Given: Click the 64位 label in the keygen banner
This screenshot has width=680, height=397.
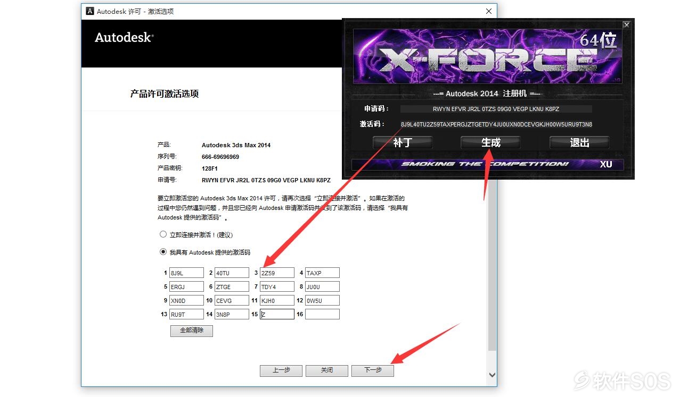Looking at the screenshot, I should (598, 40).
